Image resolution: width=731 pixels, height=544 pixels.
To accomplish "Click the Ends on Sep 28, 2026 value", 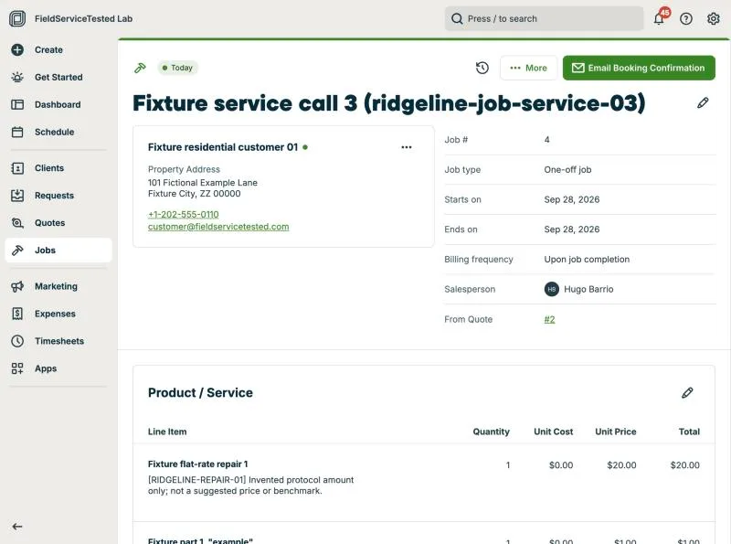I will (572, 229).
